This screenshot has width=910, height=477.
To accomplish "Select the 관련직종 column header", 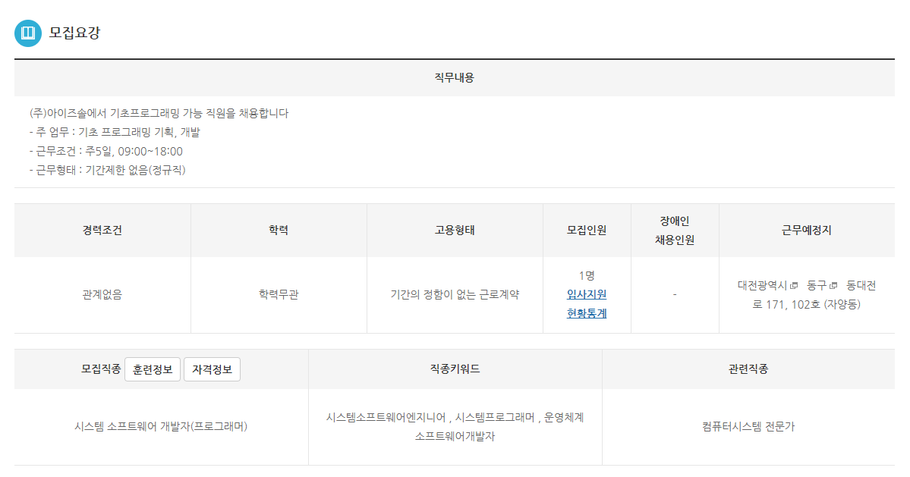I will point(748,369).
